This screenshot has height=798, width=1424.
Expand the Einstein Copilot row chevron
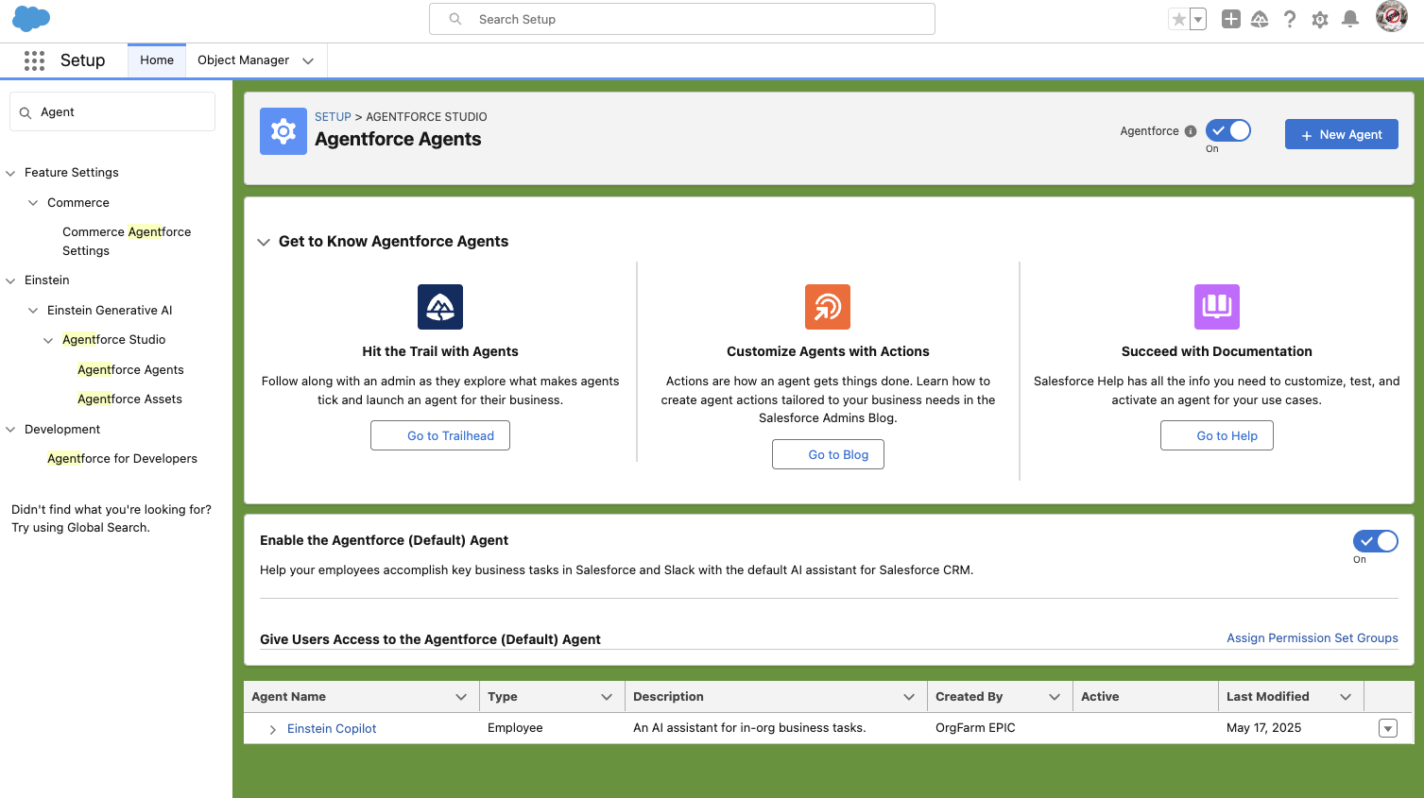(272, 729)
